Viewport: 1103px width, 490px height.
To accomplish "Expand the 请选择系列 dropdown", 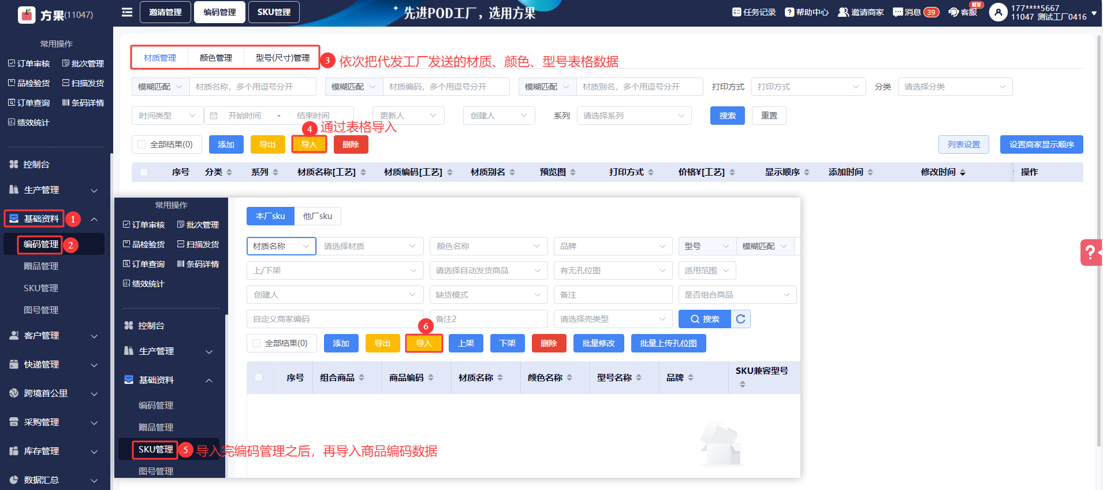I will pos(634,116).
